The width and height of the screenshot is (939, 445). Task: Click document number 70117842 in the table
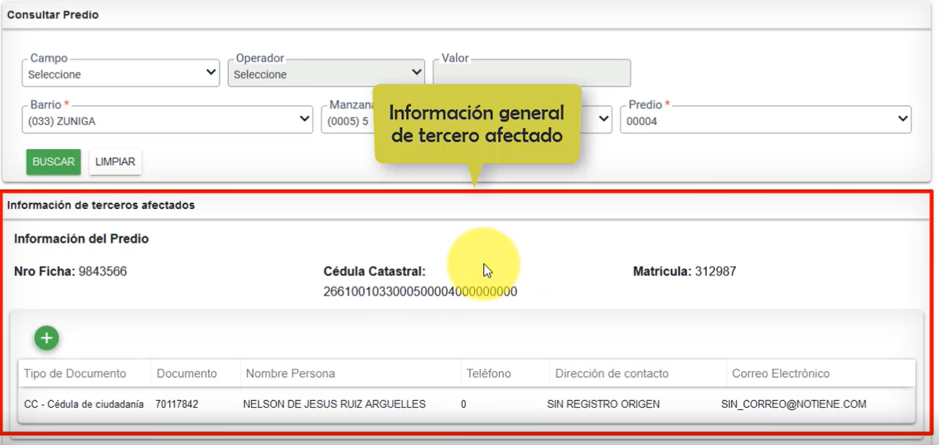pos(177,404)
